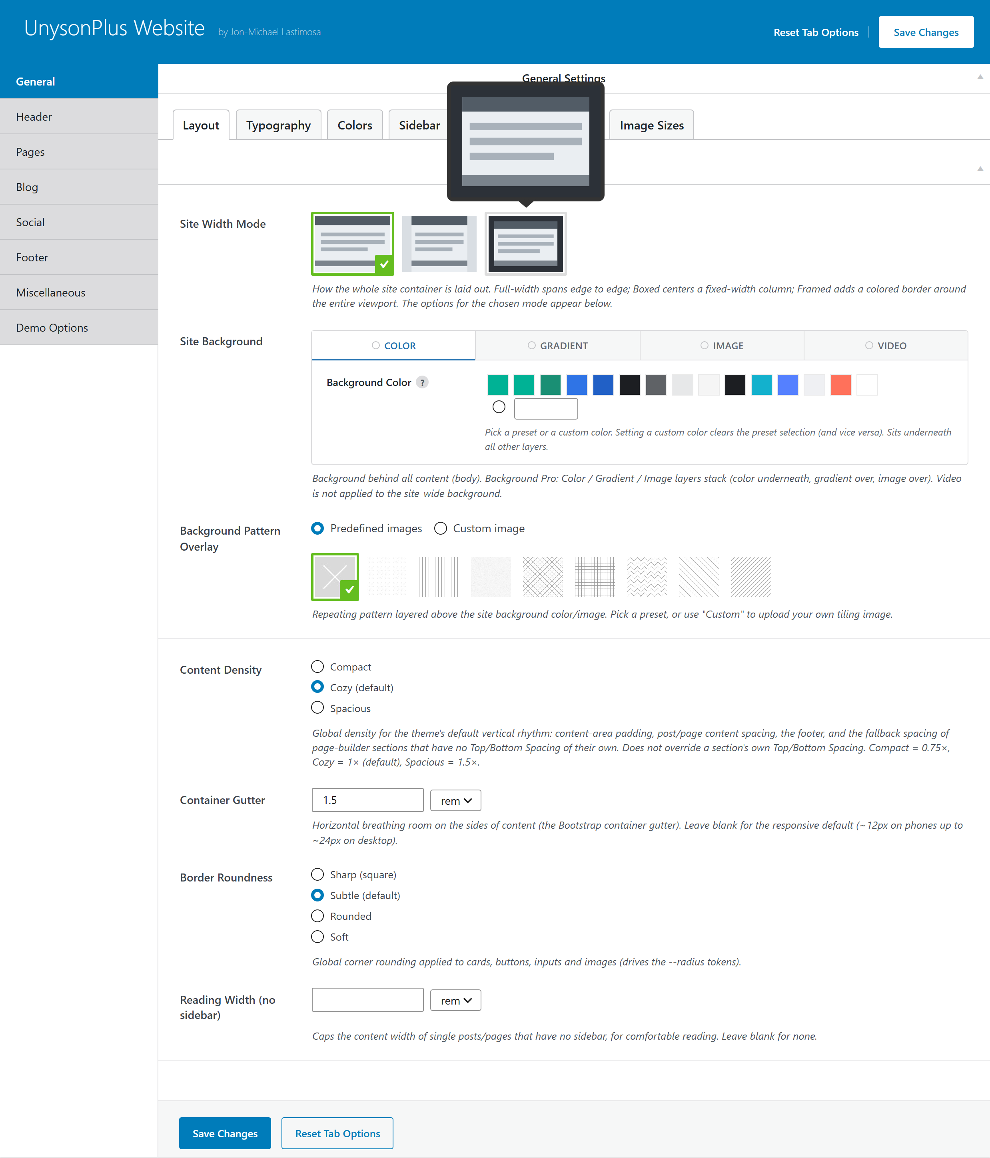
Task: Focus the Reading Width value field
Action: [367, 1000]
